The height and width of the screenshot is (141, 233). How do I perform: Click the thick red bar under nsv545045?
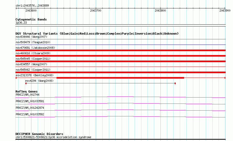pos(120,61)
